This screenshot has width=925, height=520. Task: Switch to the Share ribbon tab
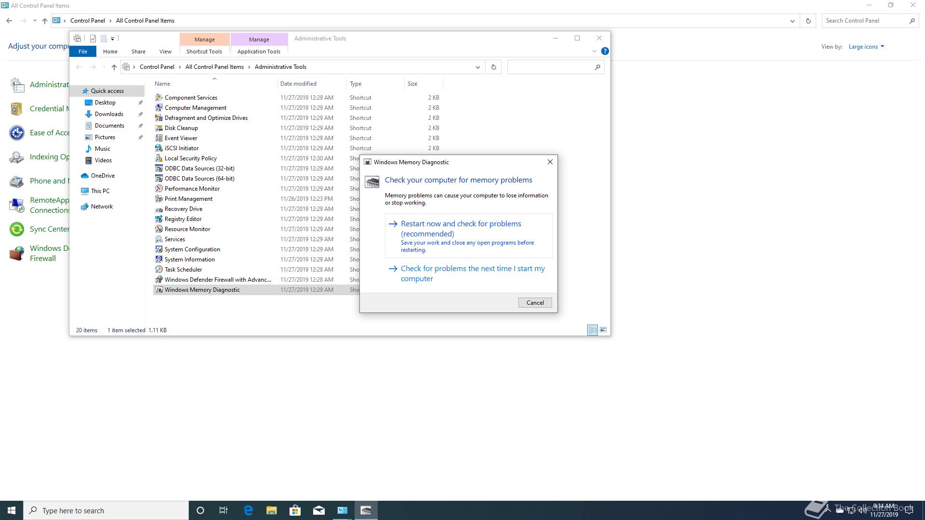point(138,52)
